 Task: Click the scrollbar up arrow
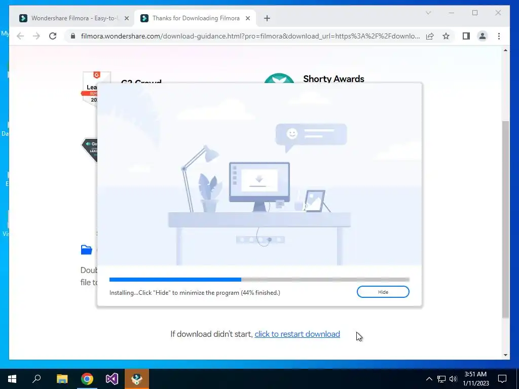pos(505,50)
